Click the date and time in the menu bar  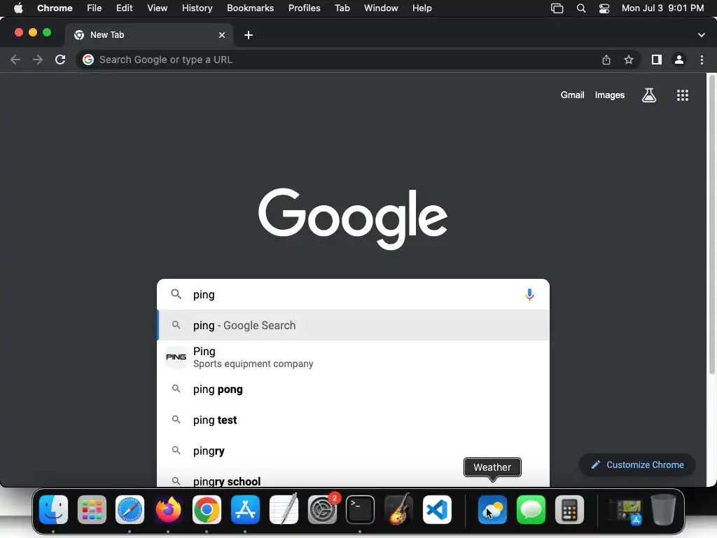tap(662, 8)
